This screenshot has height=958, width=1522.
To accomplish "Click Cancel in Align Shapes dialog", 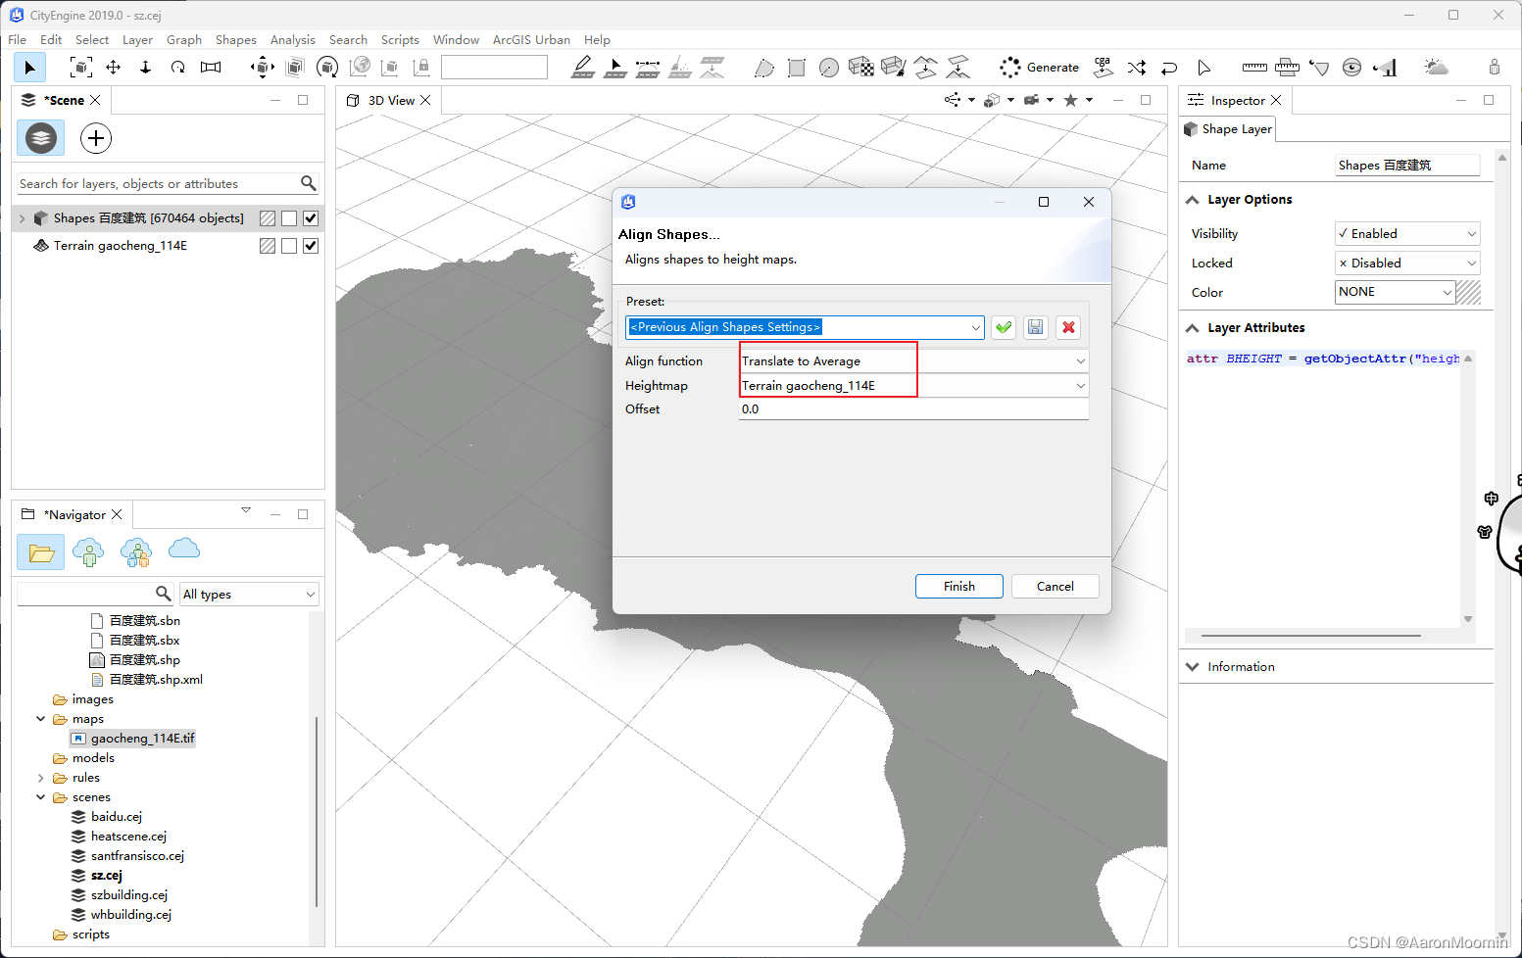I will tap(1056, 587).
